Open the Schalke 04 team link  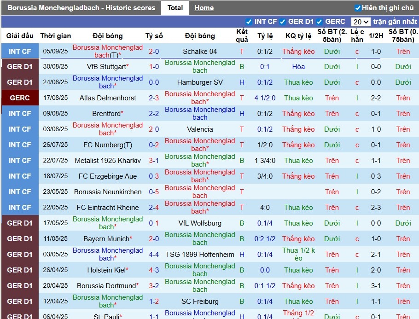199,52
